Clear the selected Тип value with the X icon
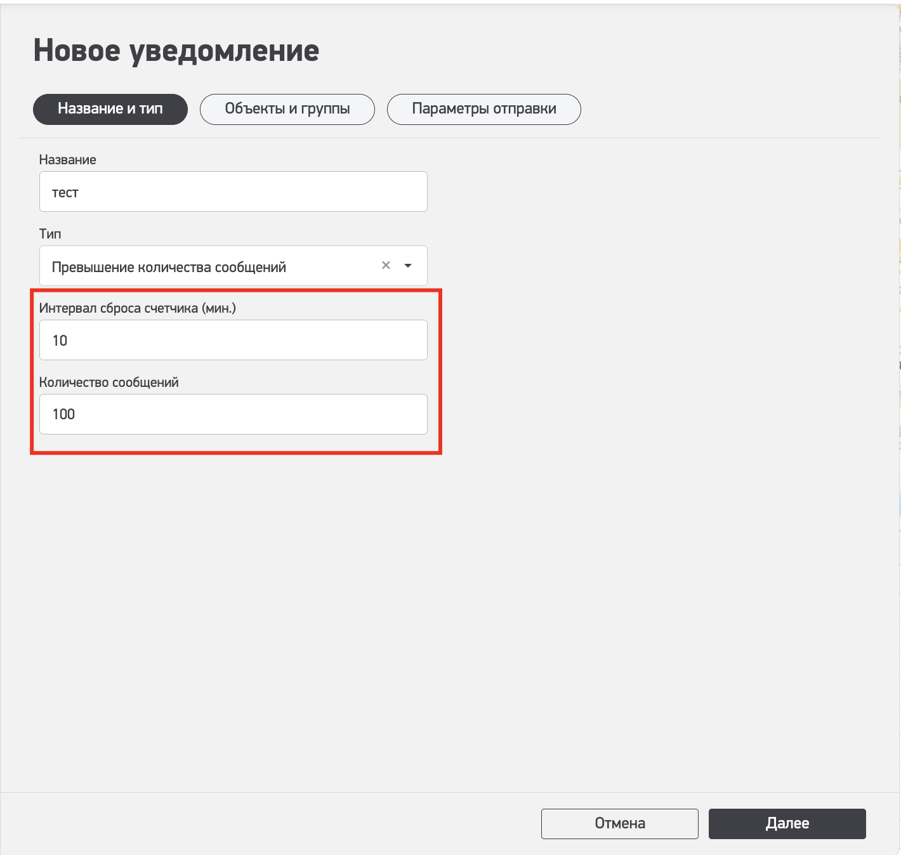Screen dimensions: 901x855 [386, 266]
